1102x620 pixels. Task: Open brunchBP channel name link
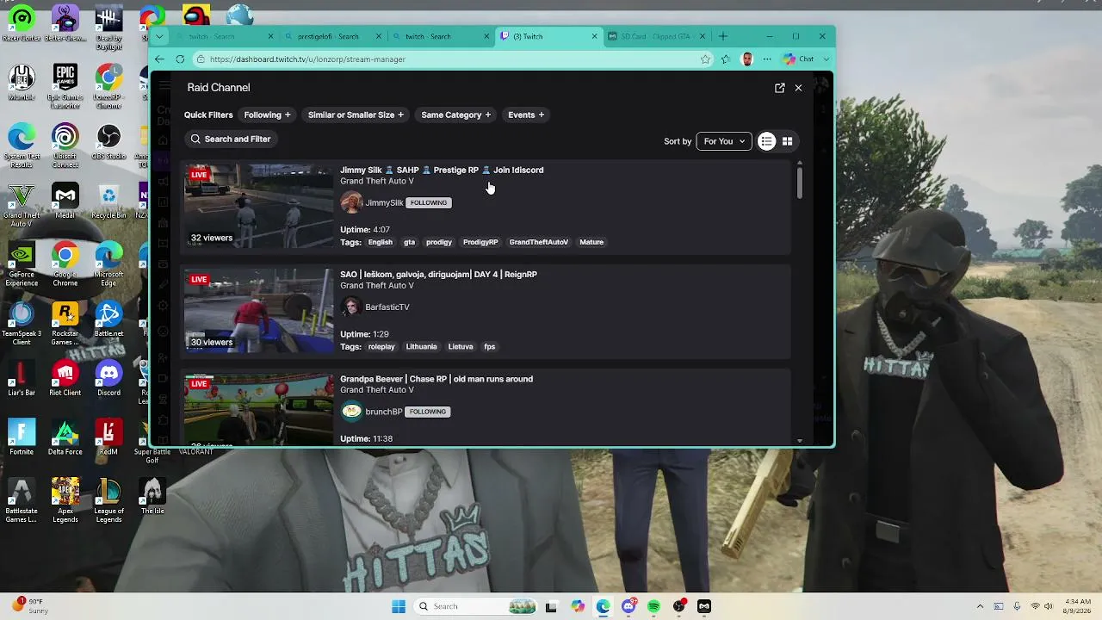pos(384,412)
